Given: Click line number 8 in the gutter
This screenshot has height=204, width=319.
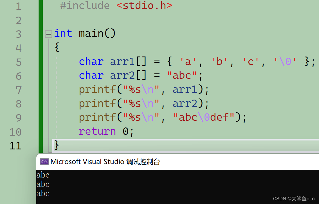Looking at the screenshot, I should pos(19,104).
